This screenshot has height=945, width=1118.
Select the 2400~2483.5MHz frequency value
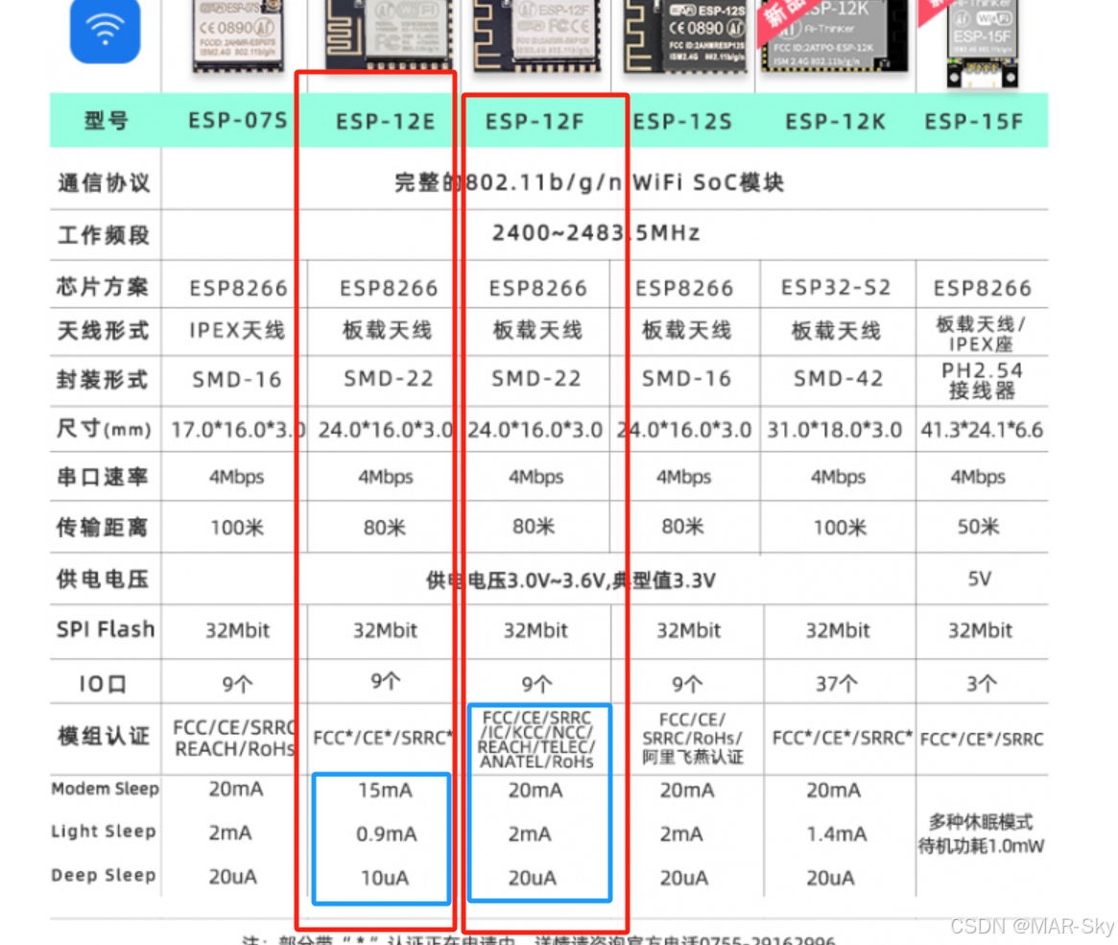tap(596, 233)
